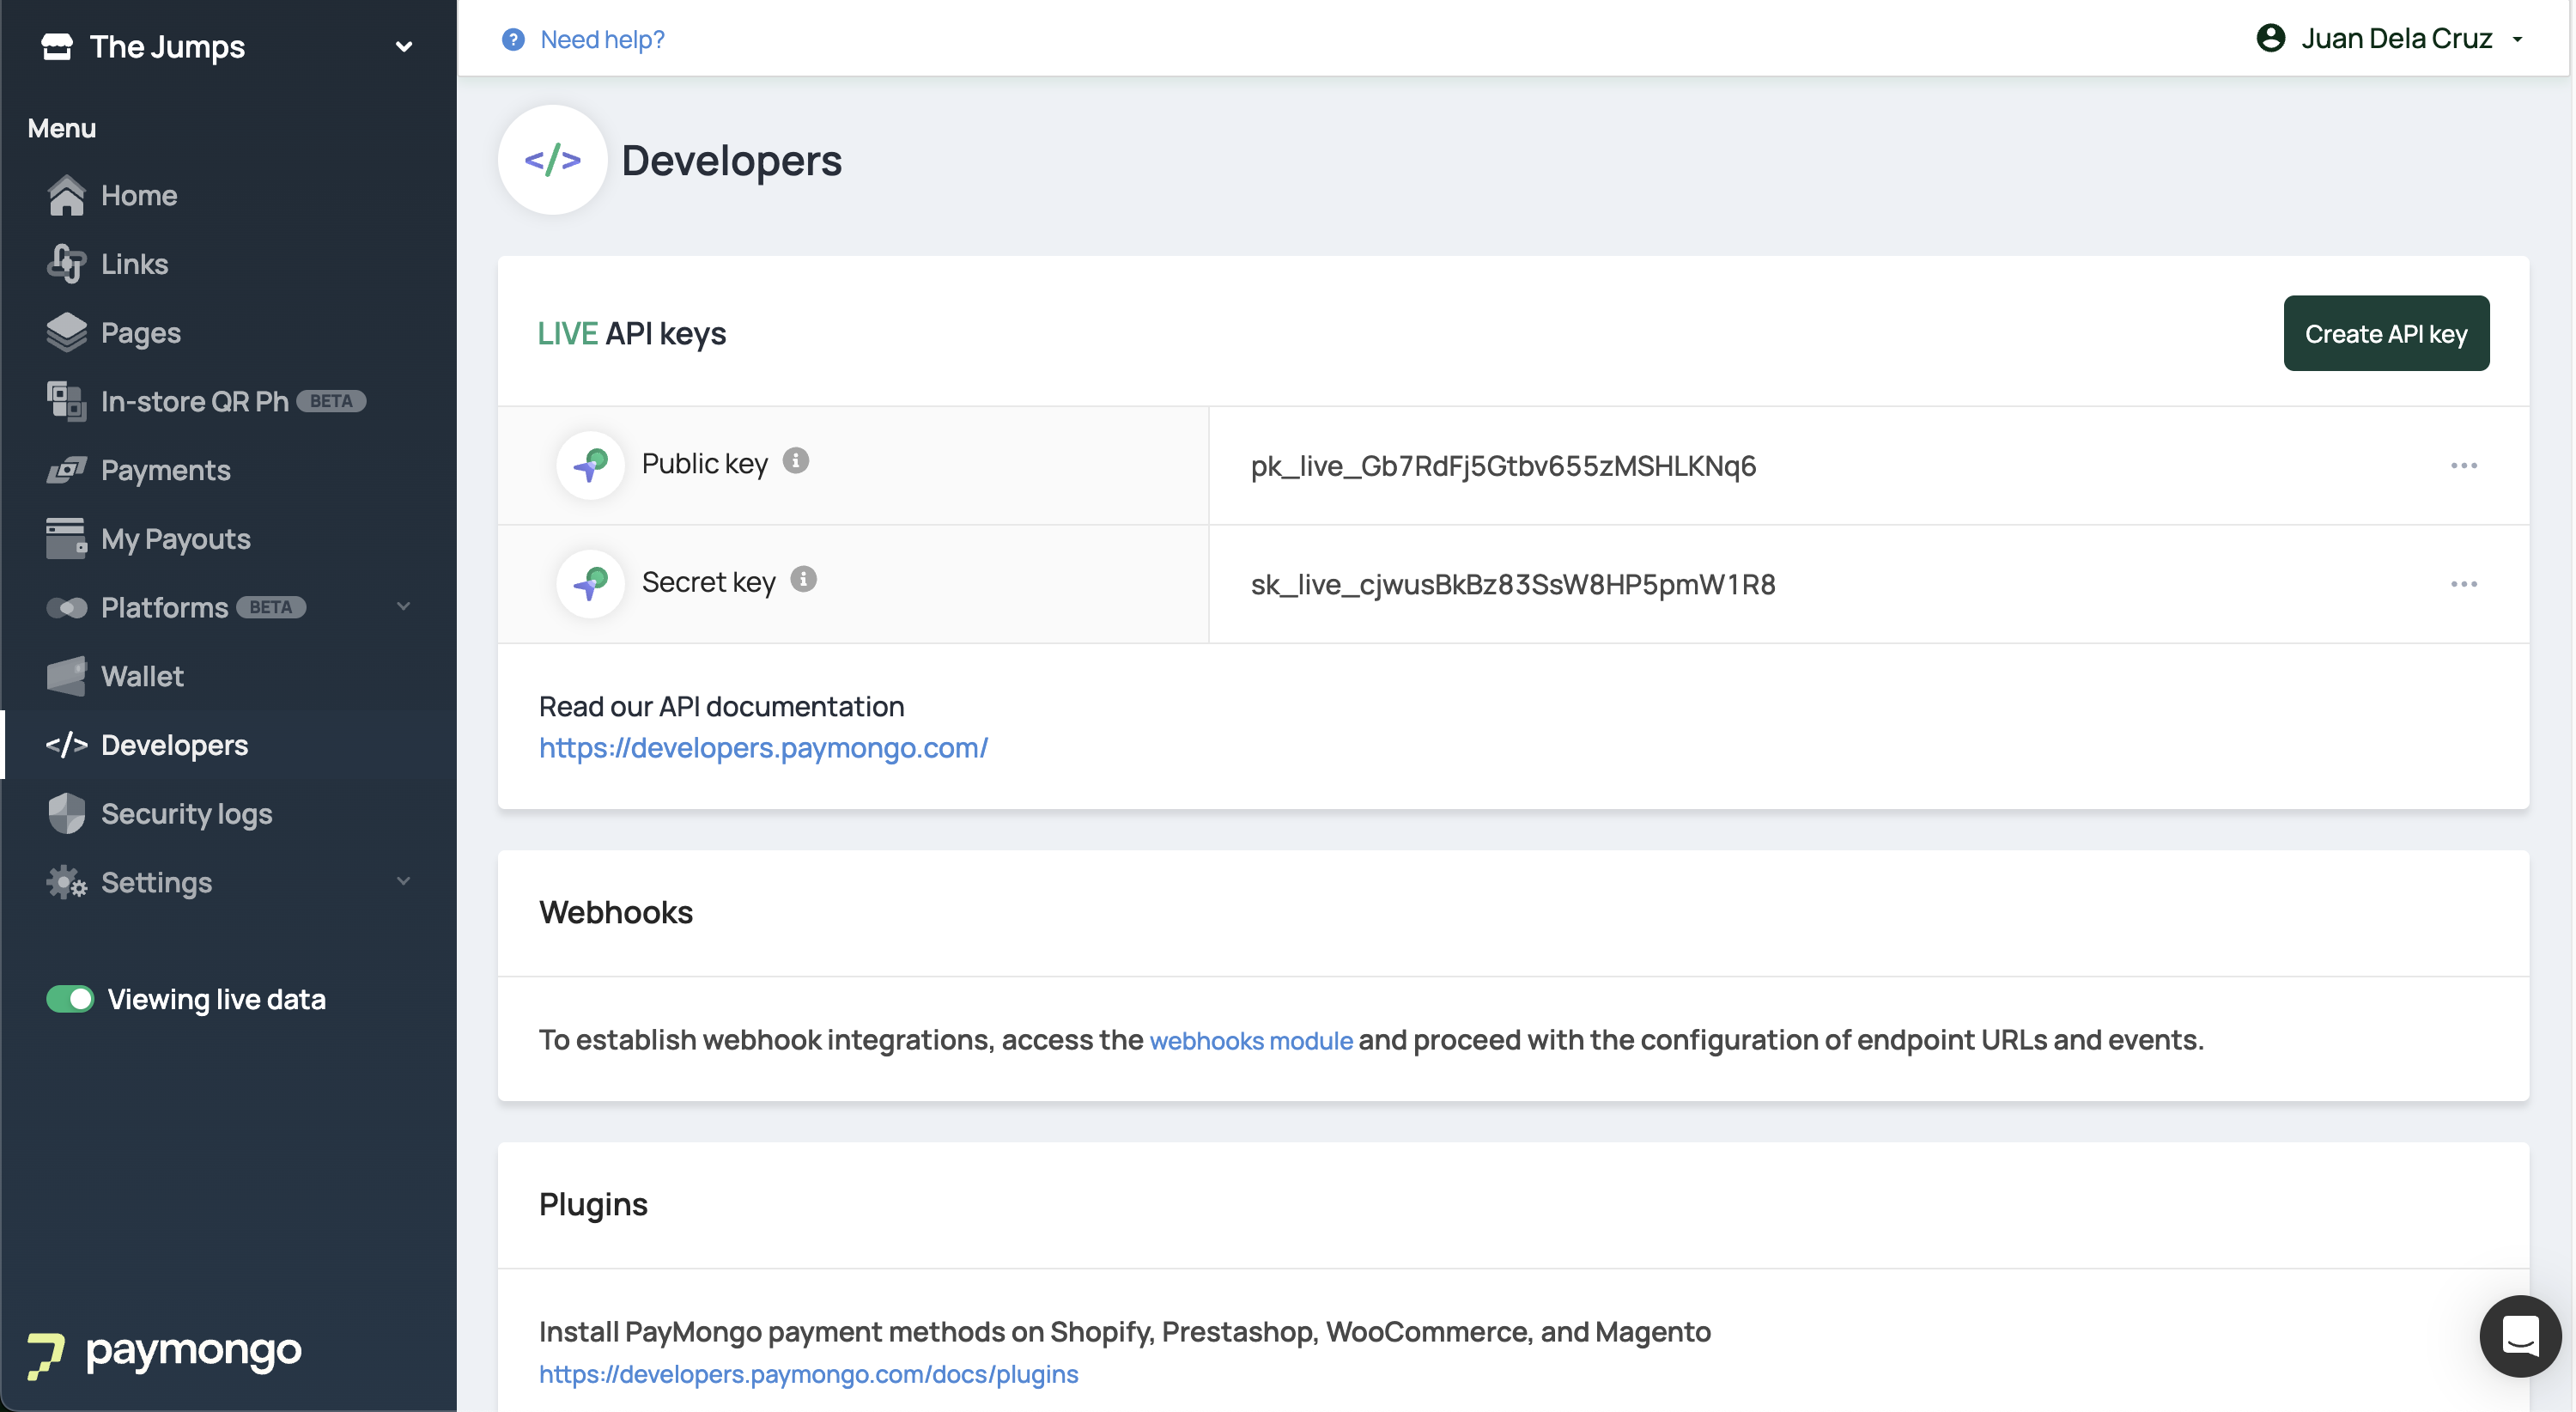Click the question mark help icon
Viewport: 2576px width, 1412px height.
coord(513,39)
